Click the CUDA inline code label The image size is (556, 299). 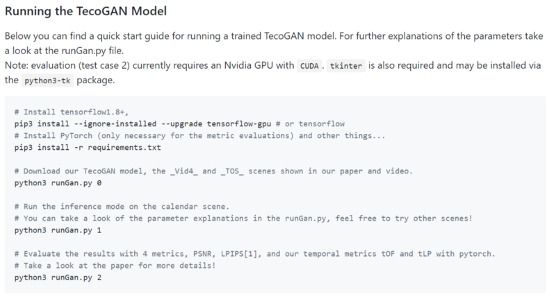(309, 66)
